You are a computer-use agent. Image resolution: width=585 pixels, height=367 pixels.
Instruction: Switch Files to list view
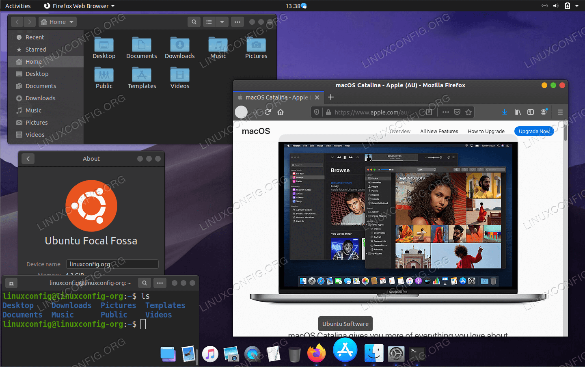point(209,22)
